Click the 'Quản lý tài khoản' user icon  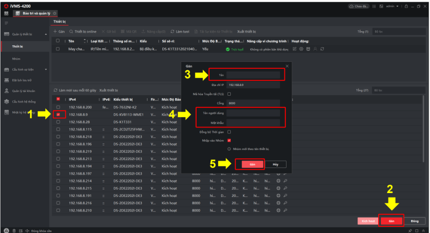coord(7,91)
